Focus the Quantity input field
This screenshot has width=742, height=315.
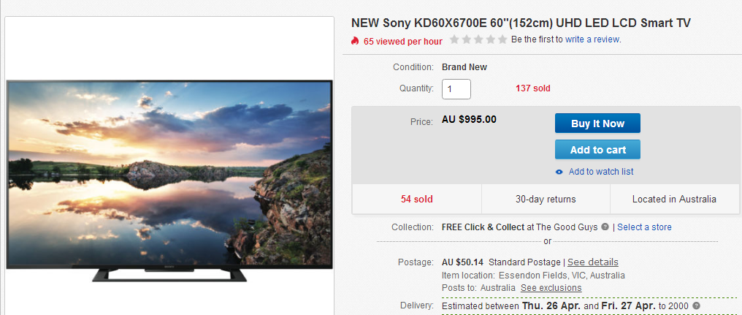pyautogui.click(x=456, y=89)
